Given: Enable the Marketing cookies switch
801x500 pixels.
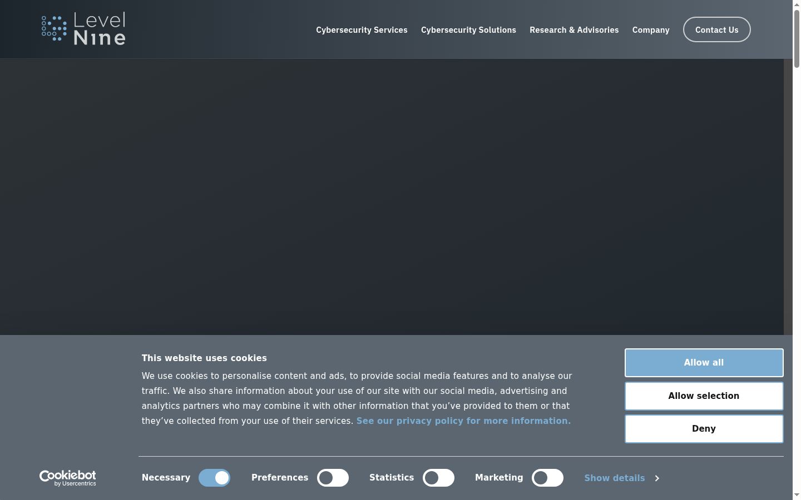Looking at the screenshot, I should pos(547,478).
